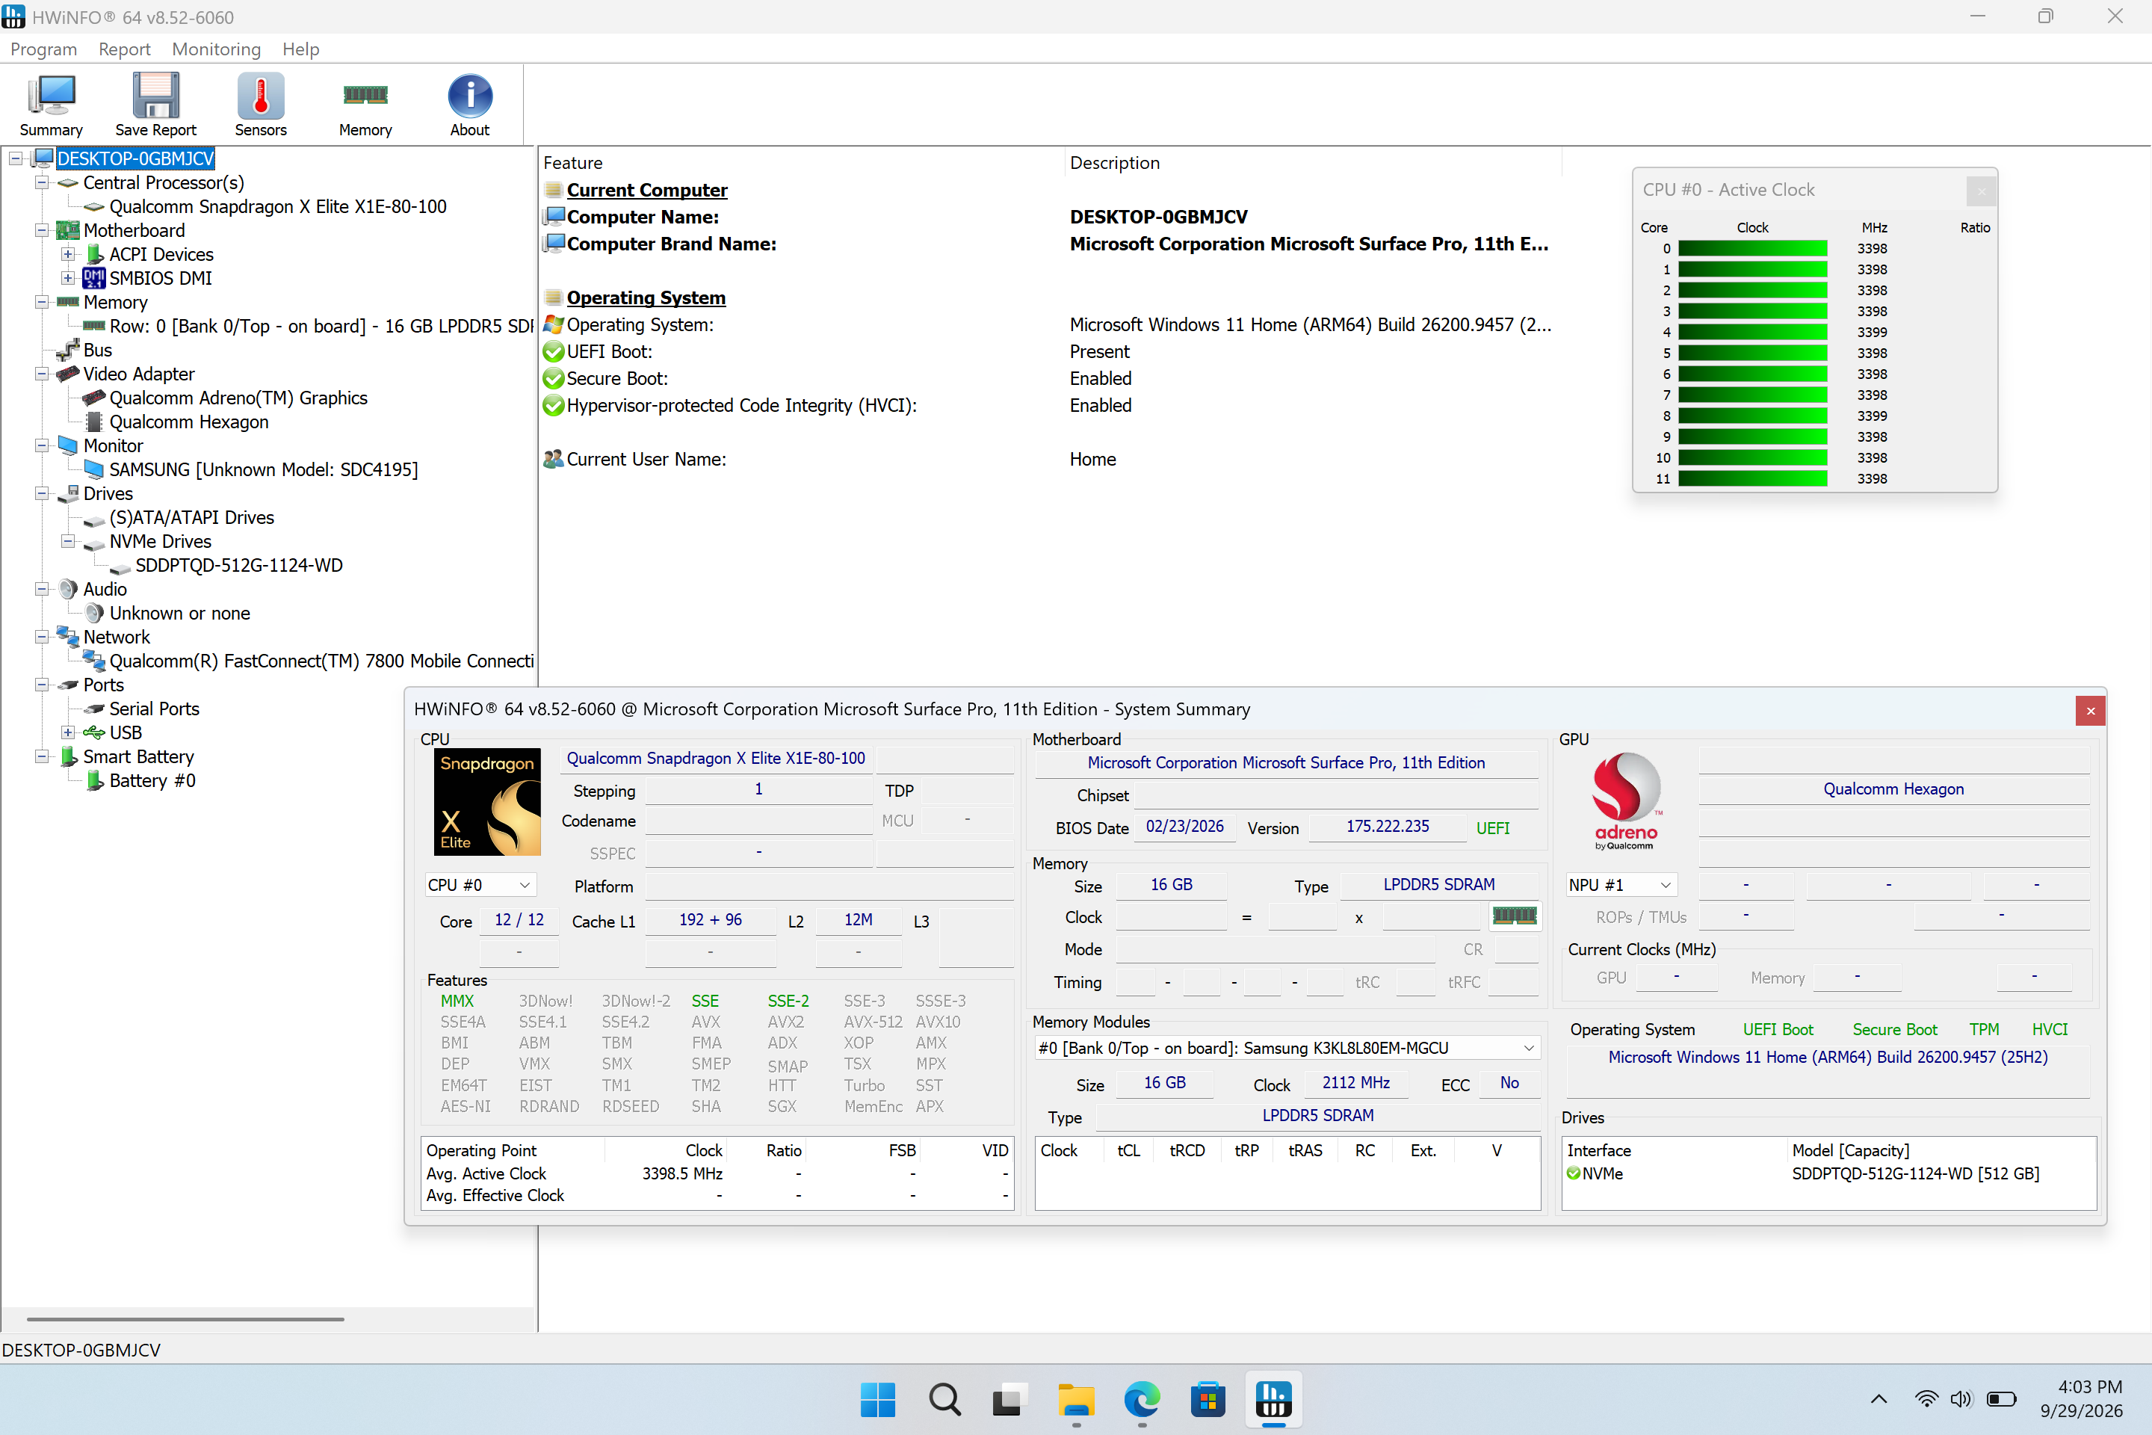Show hidden tray icons chevron

click(1879, 1398)
